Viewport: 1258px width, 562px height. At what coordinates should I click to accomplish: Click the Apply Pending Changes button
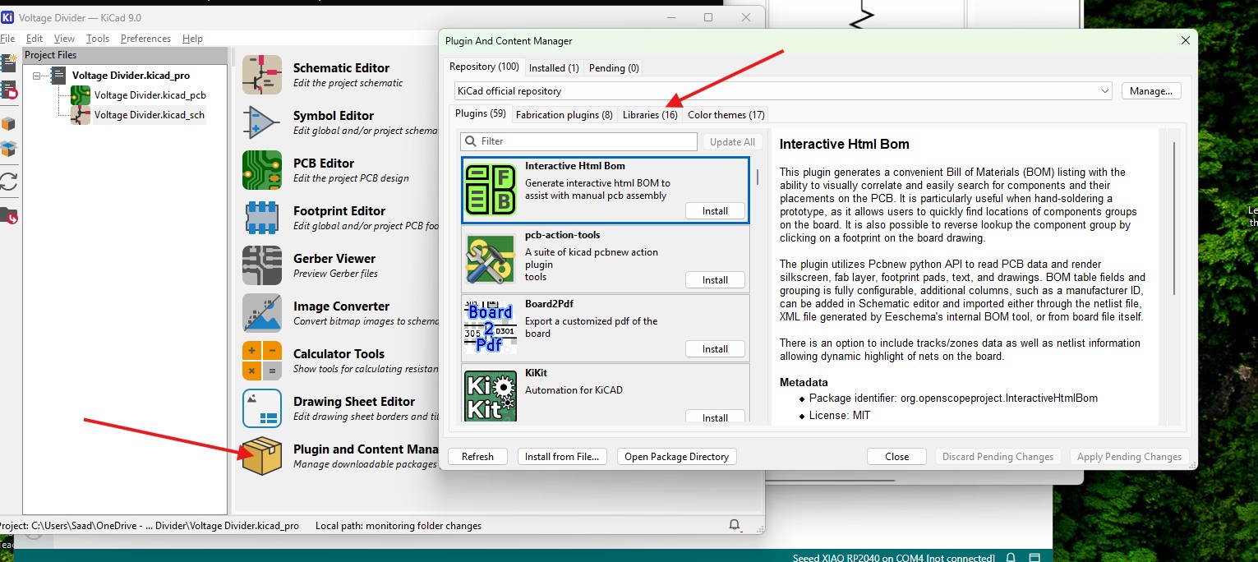click(1128, 457)
